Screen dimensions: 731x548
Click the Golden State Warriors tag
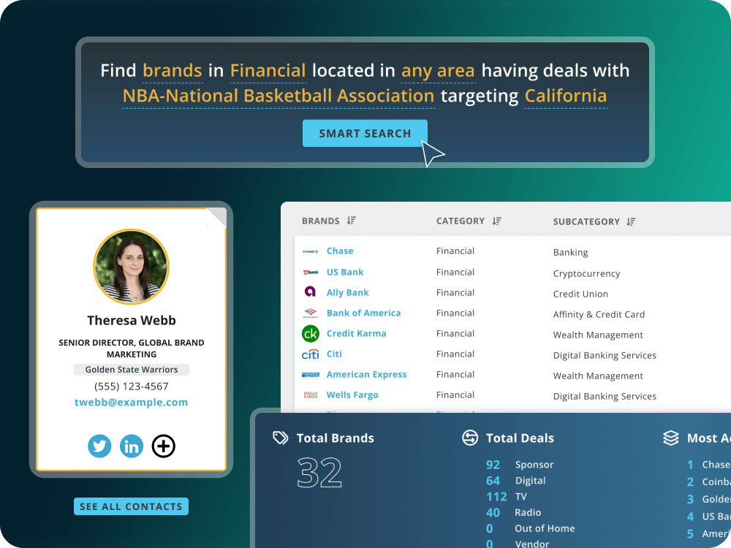(x=132, y=370)
